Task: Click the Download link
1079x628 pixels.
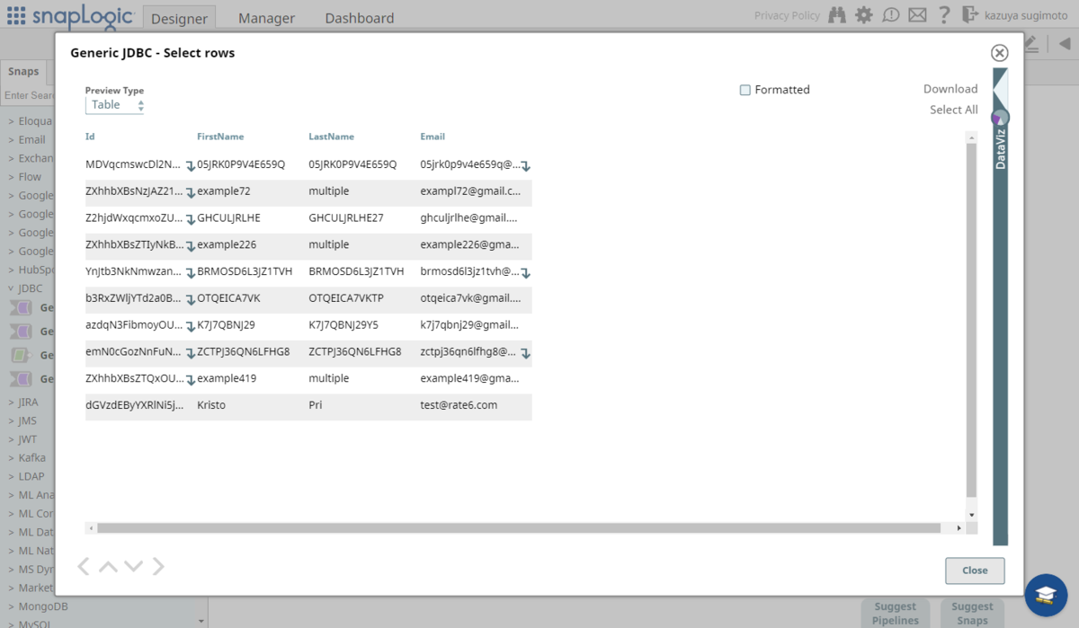Action: tap(950, 89)
